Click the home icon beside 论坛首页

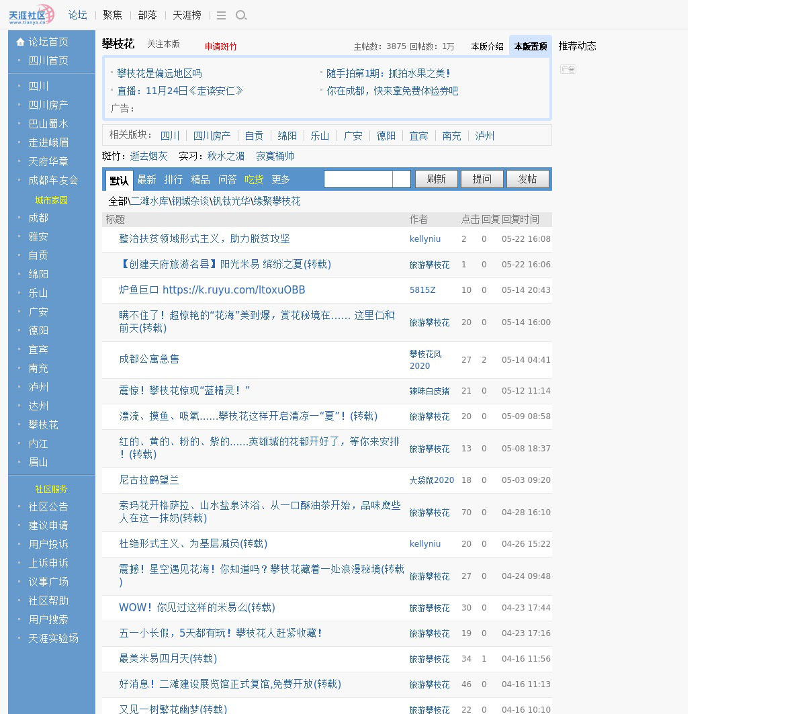pyautogui.click(x=20, y=42)
